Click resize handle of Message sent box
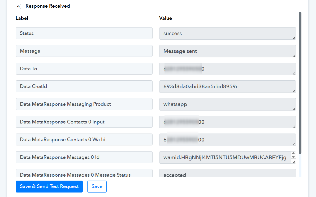 [x=294, y=56]
